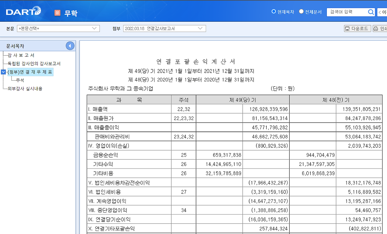Click the 금융순손익 row label

pyautogui.click(x=106, y=155)
